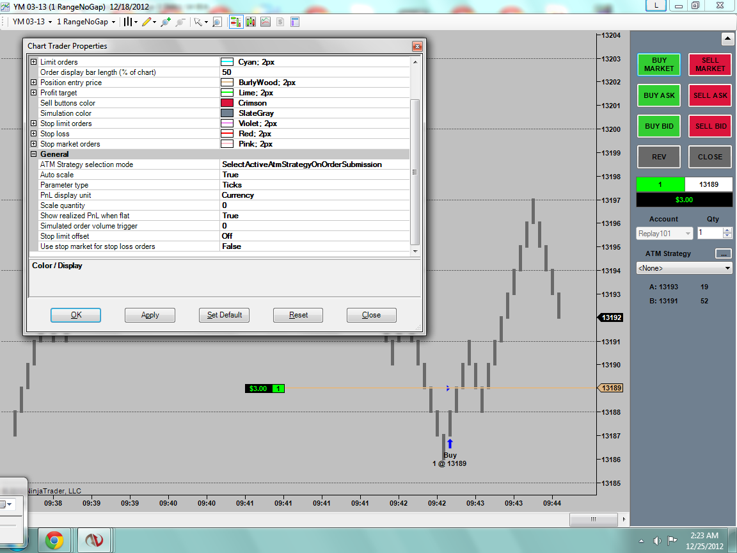The height and width of the screenshot is (553, 737).
Task: Click the Set Default button
Action: click(224, 315)
